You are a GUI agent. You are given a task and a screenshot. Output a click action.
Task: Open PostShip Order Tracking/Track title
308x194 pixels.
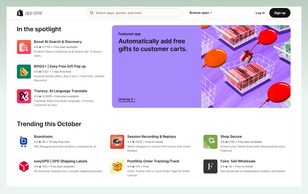[x=153, y=161]
